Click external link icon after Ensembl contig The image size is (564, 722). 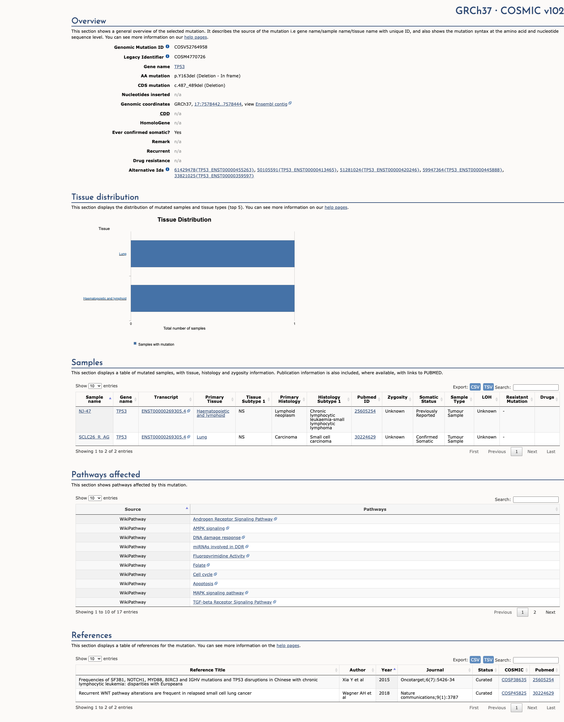coord(290,103)
